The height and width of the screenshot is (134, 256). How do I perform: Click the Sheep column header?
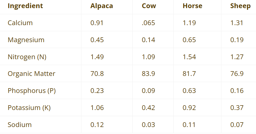click(240, 6)
